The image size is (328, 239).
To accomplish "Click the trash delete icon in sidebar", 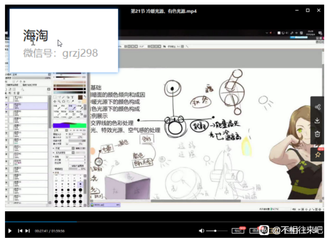I will pyautogui.click(x=317, y=134).
